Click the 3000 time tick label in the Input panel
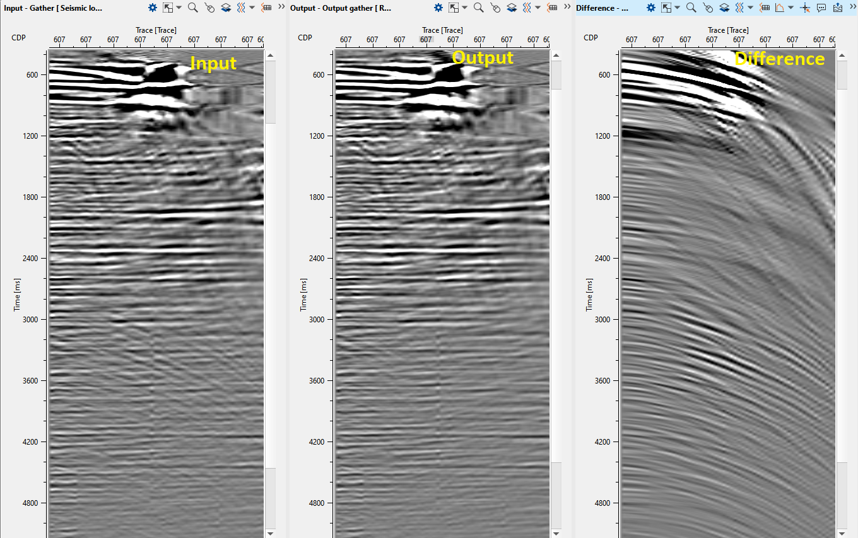This screenshot has width=858, height=538. pyautogui.click(x=30, y=319)
